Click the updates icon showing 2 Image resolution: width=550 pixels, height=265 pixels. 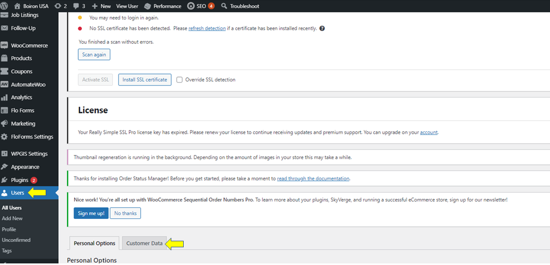pos(58,6)
